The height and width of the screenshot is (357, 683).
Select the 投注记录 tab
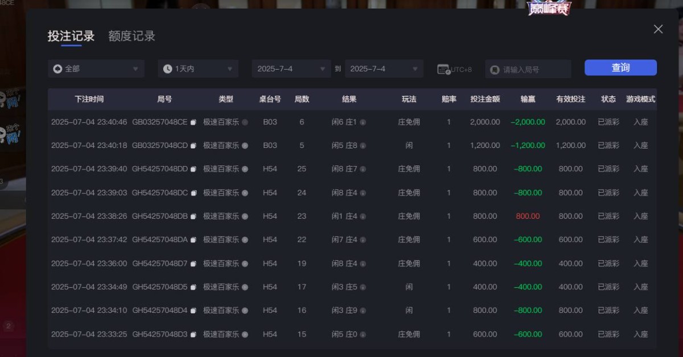point(71,35)
